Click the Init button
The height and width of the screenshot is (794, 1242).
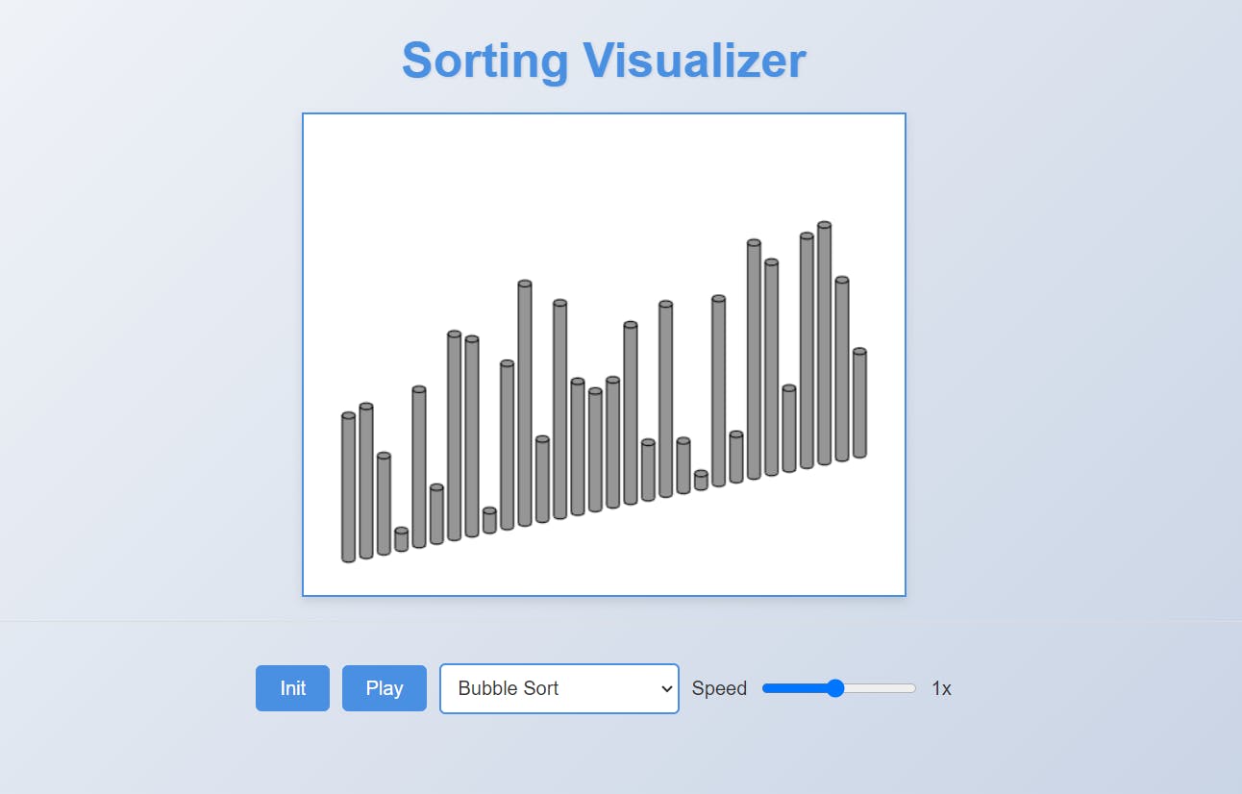tap(292, 688)
